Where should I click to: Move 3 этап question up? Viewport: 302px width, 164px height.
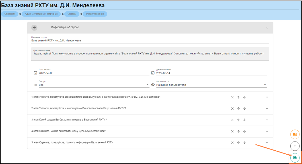[x=238, y=120]
